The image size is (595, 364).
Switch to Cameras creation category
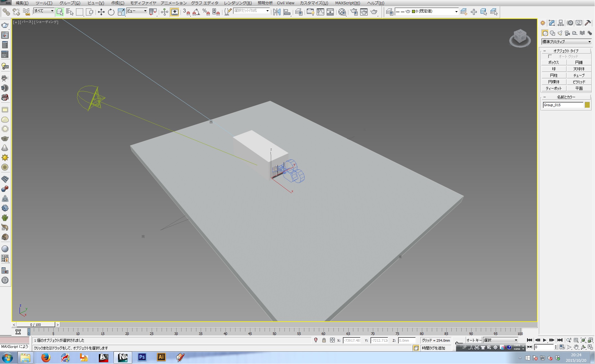click(x=567, y=33)
